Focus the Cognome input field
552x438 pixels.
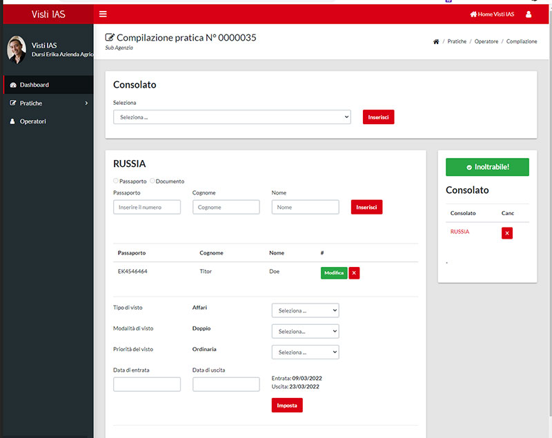coord(226,207)
